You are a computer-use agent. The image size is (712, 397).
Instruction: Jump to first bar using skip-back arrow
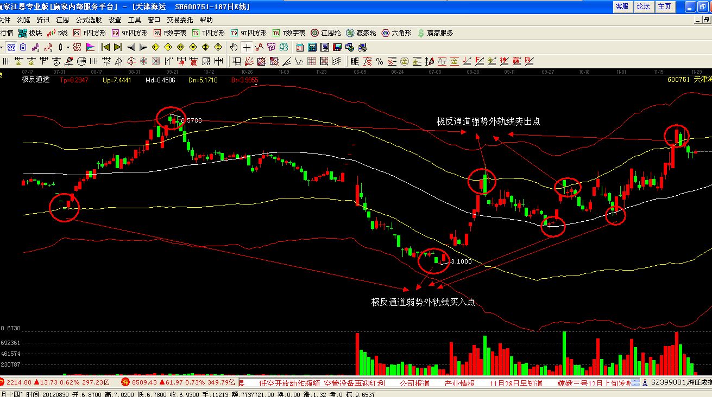point(105,47)
